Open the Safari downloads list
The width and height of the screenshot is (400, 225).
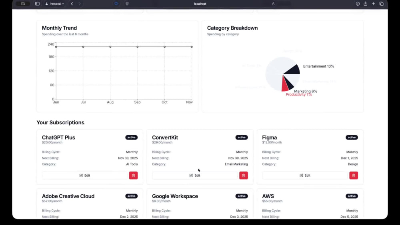tap(358, 4)
